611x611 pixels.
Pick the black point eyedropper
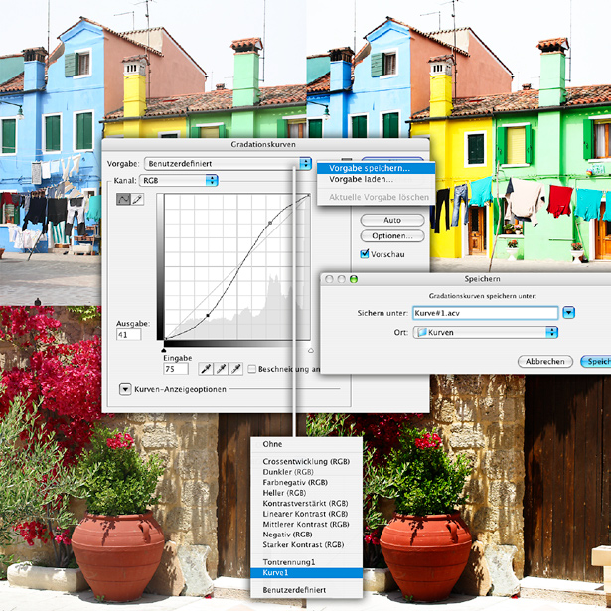click(206, 369)
